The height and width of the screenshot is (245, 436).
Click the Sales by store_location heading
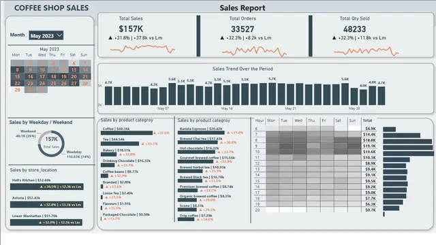(x=33, y=169)
